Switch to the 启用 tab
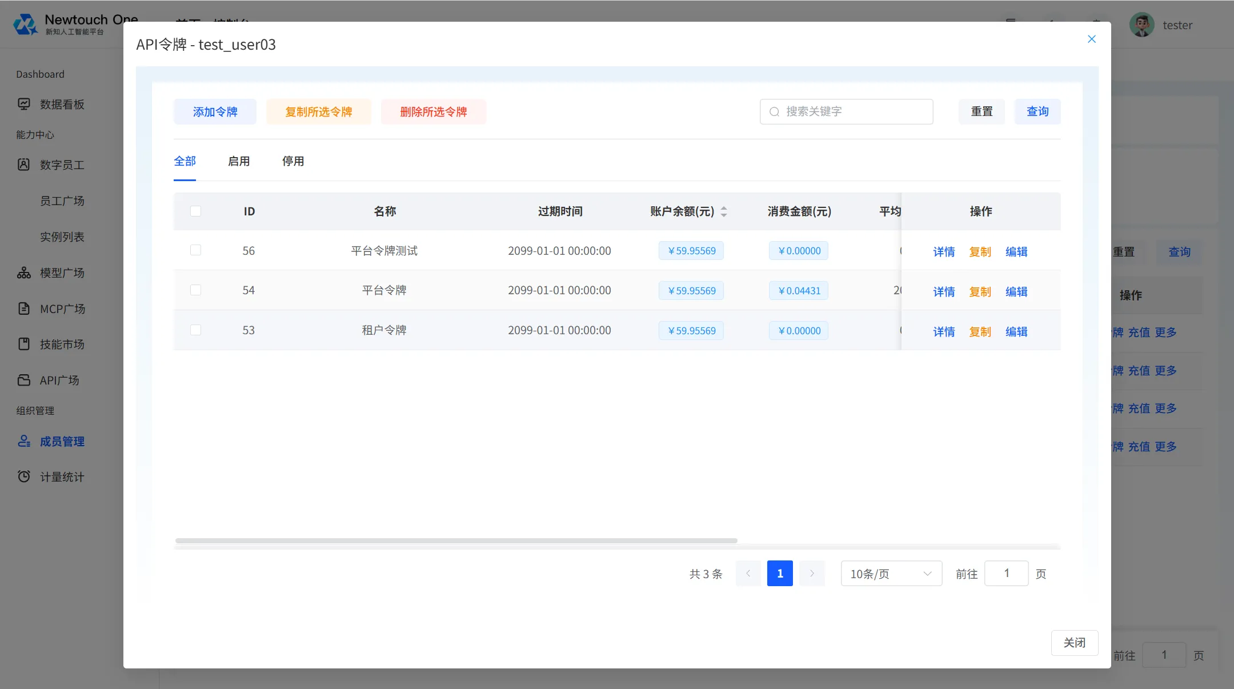Image resolution: width=1234 pixels, height=689 pixels. click(x=239, y=161)
